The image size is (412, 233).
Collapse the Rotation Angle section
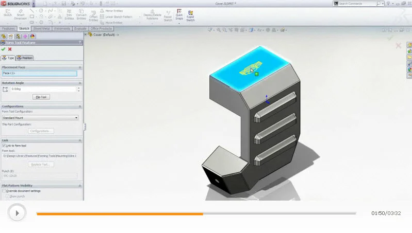click(80, 83)
